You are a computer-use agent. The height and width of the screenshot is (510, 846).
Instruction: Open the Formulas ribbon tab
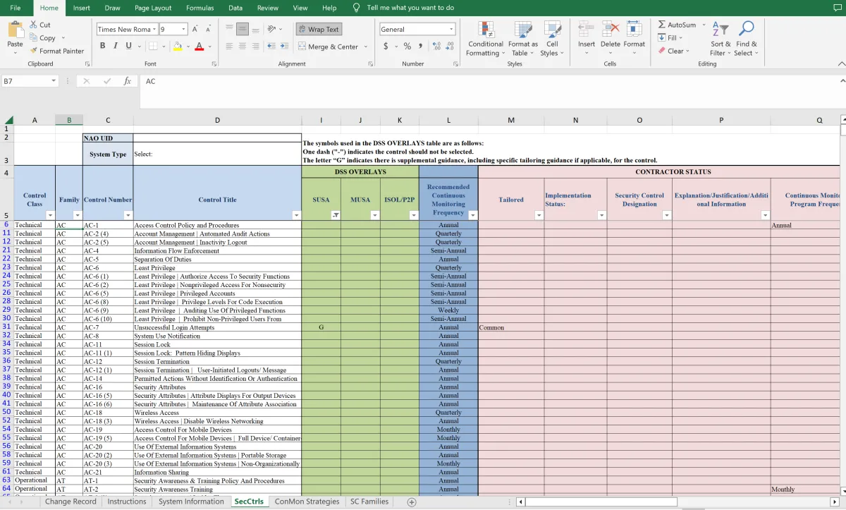click(200, 8)
